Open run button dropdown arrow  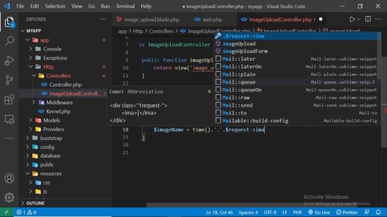coord(359,19)
